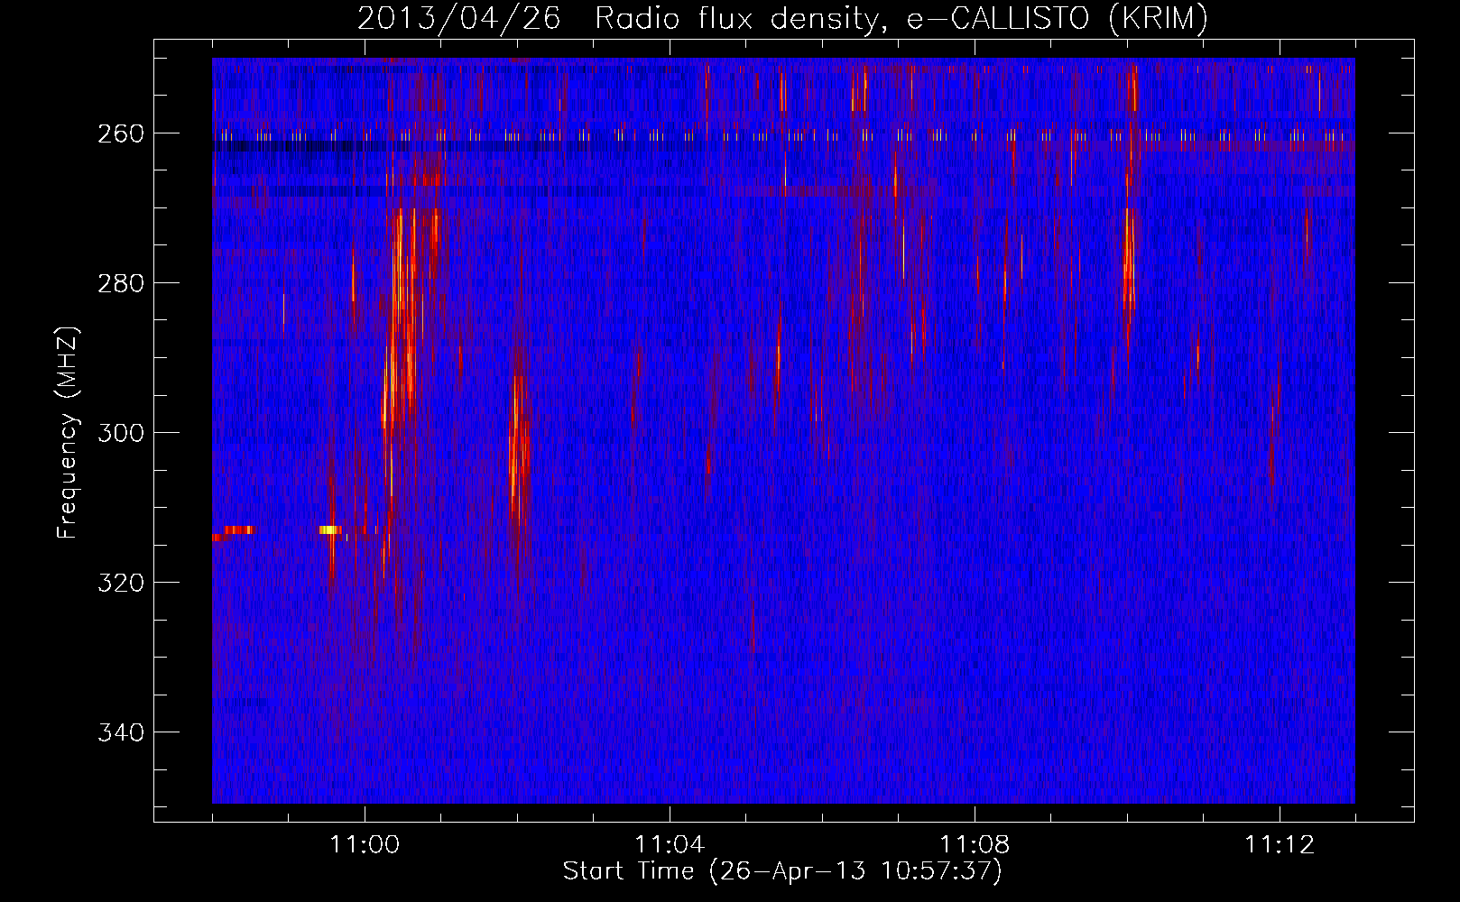Select the 300 frequency tick label
This screenshot has width=1460, height=902.
121,433
